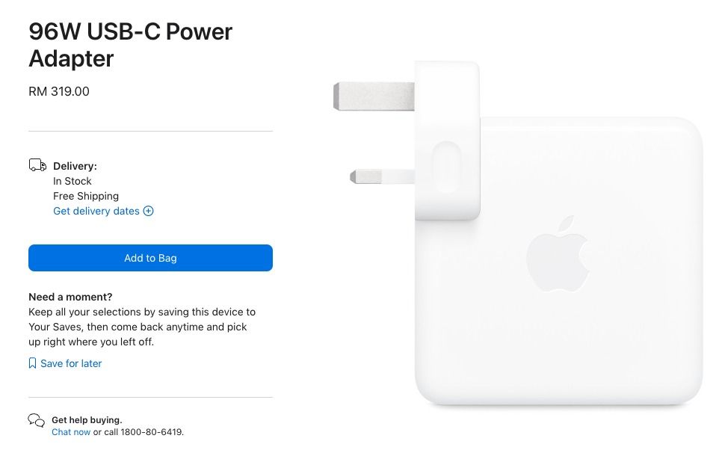Click the large top plug pin on adapter

(x=374, y=96)
